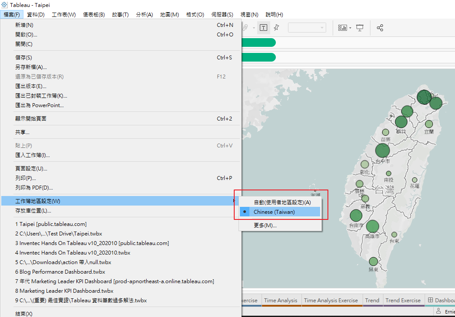This screenshot has height=317, width=455.
Task: Open the 故事(T) menu
Action: click(120, 14)
